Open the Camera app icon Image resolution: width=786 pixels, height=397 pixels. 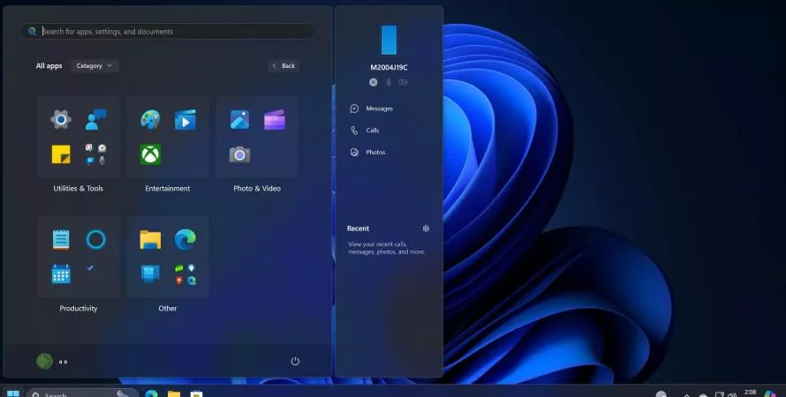239,154
